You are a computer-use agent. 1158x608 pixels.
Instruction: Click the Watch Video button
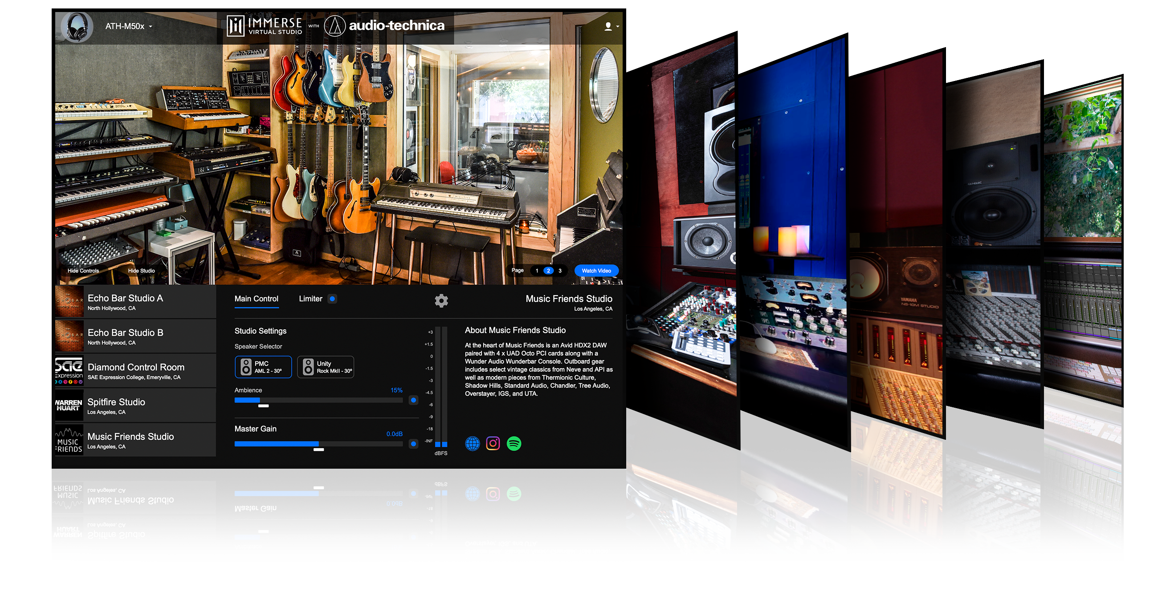tap(596, 271)
